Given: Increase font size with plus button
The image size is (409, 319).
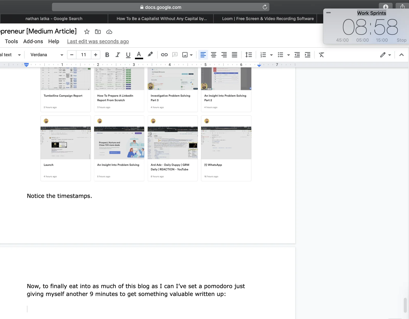Looking at the screenshot, I should click(x=96, y=55).
